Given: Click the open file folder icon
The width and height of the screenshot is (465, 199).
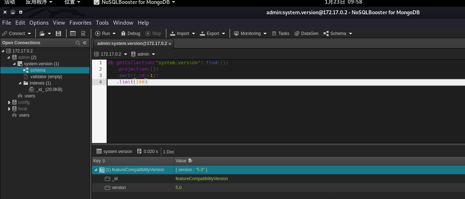Looking at the screenshot, I should [42, 34].
